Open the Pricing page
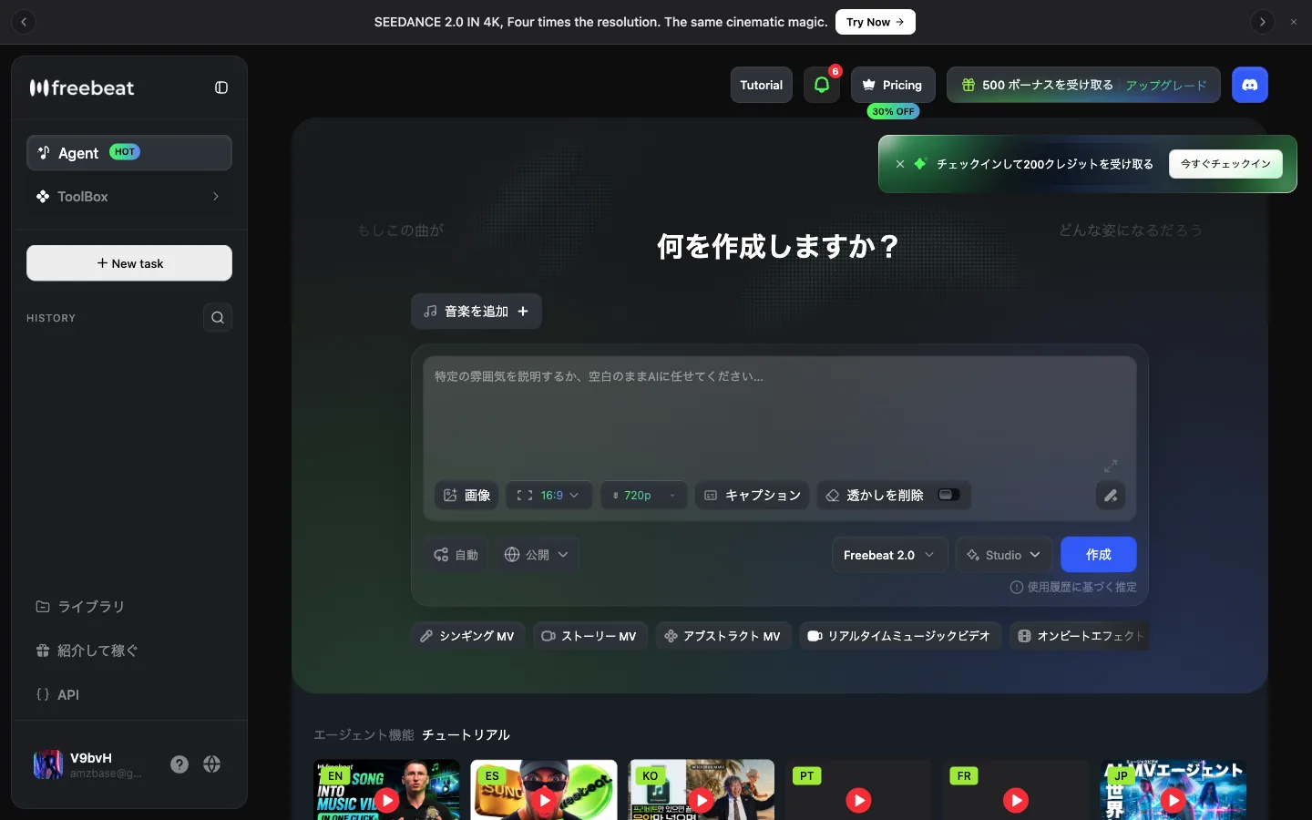The width and height of the screenshot is (1312, 820). coord(893,85)
